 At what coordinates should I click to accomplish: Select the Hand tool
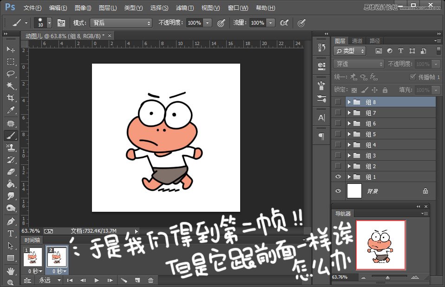pos(11,271)
